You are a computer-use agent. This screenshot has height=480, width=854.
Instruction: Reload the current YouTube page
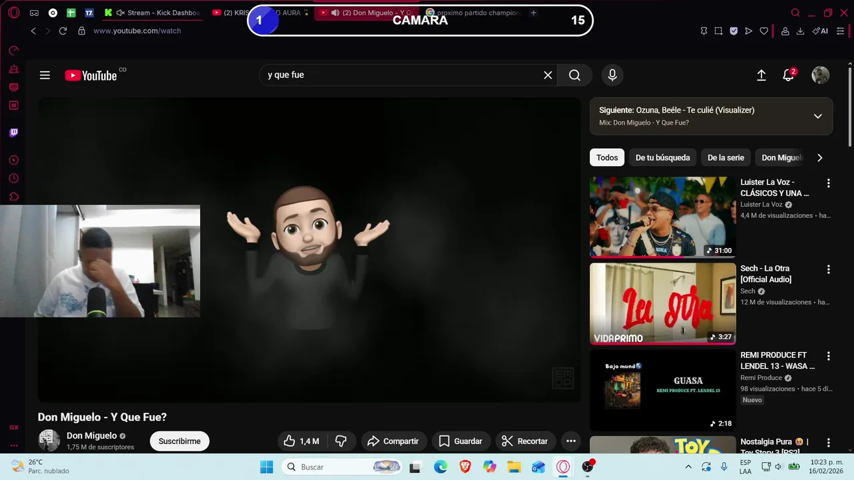point(63,31)
